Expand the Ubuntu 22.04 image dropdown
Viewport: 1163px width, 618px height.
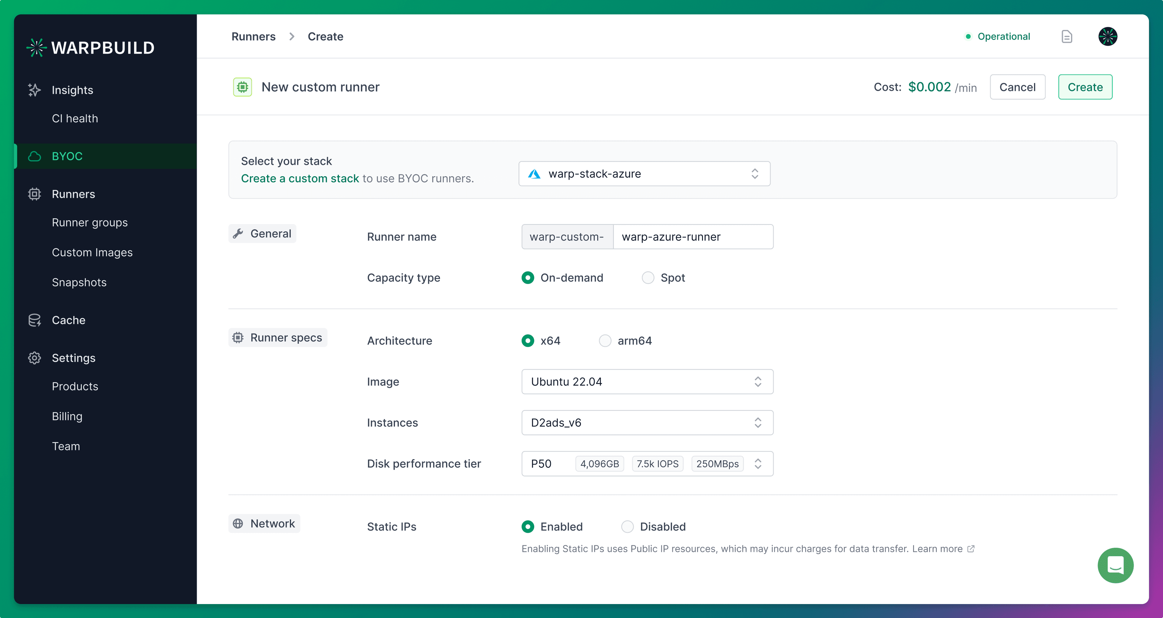click(x=647, y=382)
